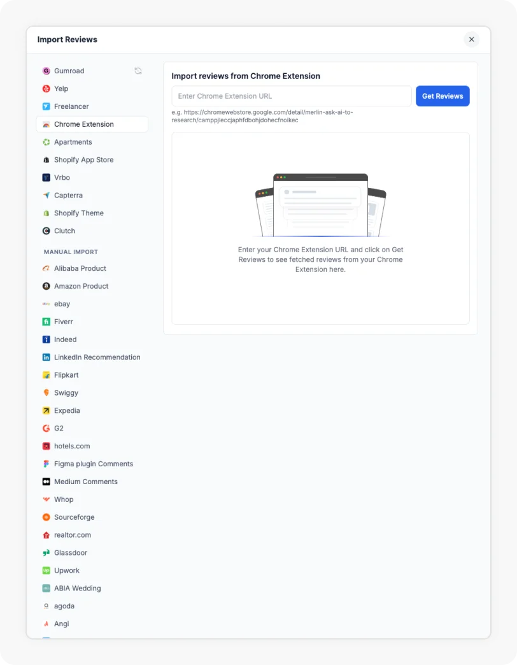Click the G2 logo icon

[46, 428]
